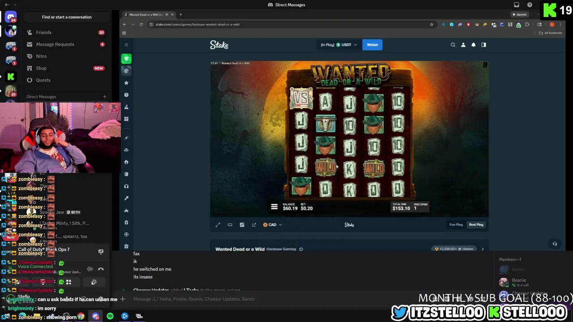Open the slot game hamburger menu
The height and width of the screenshot is (322, 573).
coord(274,207)
